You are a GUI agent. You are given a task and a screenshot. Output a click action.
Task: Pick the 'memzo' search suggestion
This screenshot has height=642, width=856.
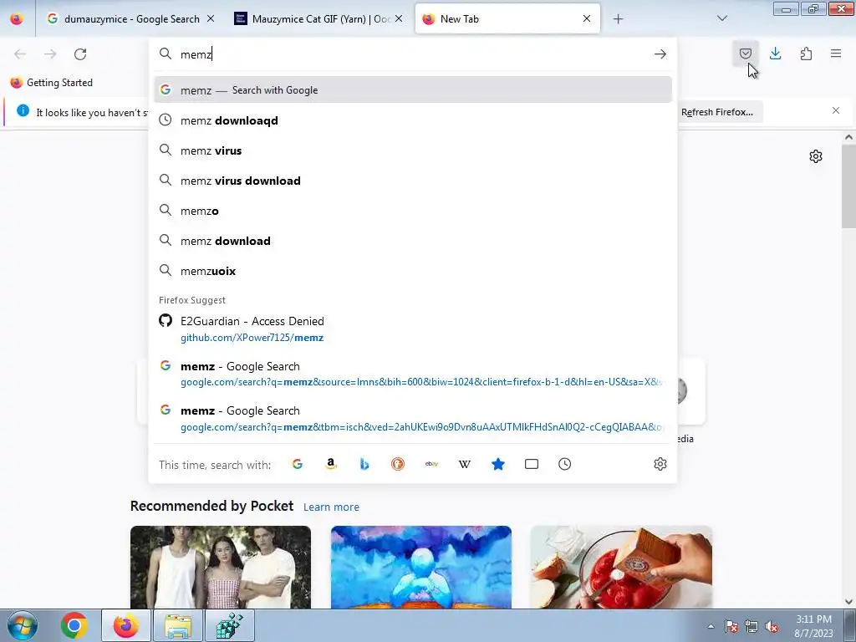(413, 210)
